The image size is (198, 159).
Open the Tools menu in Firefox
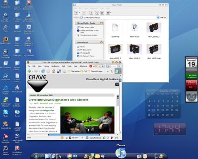pyautogui.click(x=69, y=66)
